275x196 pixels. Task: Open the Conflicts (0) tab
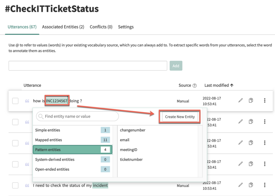pyautogui.click(x=101, y=27)
